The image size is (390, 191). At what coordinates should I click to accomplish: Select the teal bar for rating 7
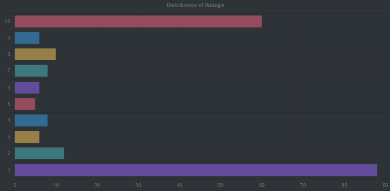pos(31,71)
